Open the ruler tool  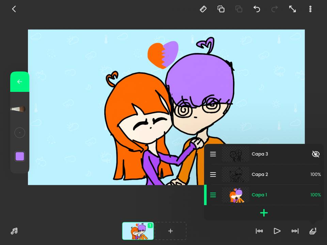[203, 9]
